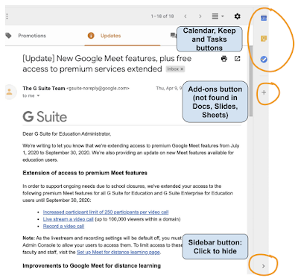Viewport: 298px width, 278px height.
Task: Go to older messages arrow
Action: (200, 16)
